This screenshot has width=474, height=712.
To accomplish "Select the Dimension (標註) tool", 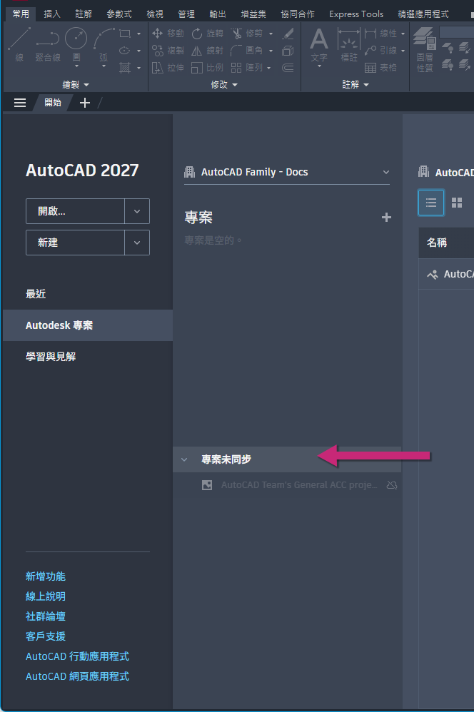I will pos(349,44).
